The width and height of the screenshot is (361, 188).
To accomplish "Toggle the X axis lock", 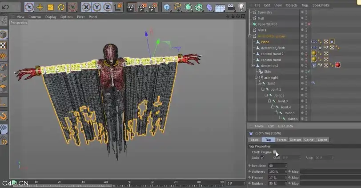I will click(x=86, y=8).
